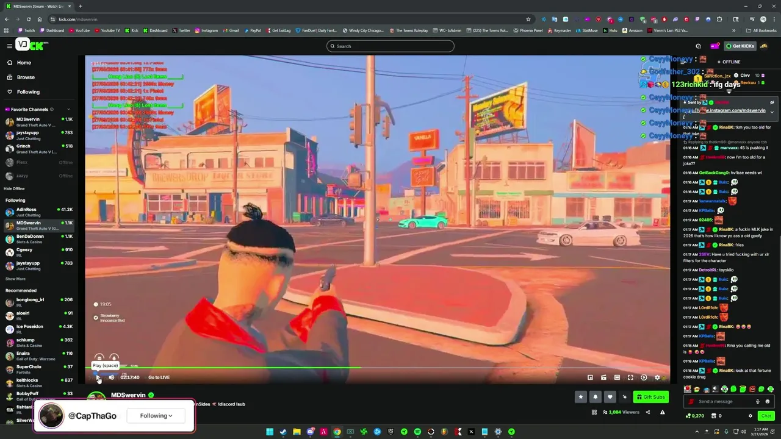Open Ice Poseidon recommended channel

(x=38, y=329)
